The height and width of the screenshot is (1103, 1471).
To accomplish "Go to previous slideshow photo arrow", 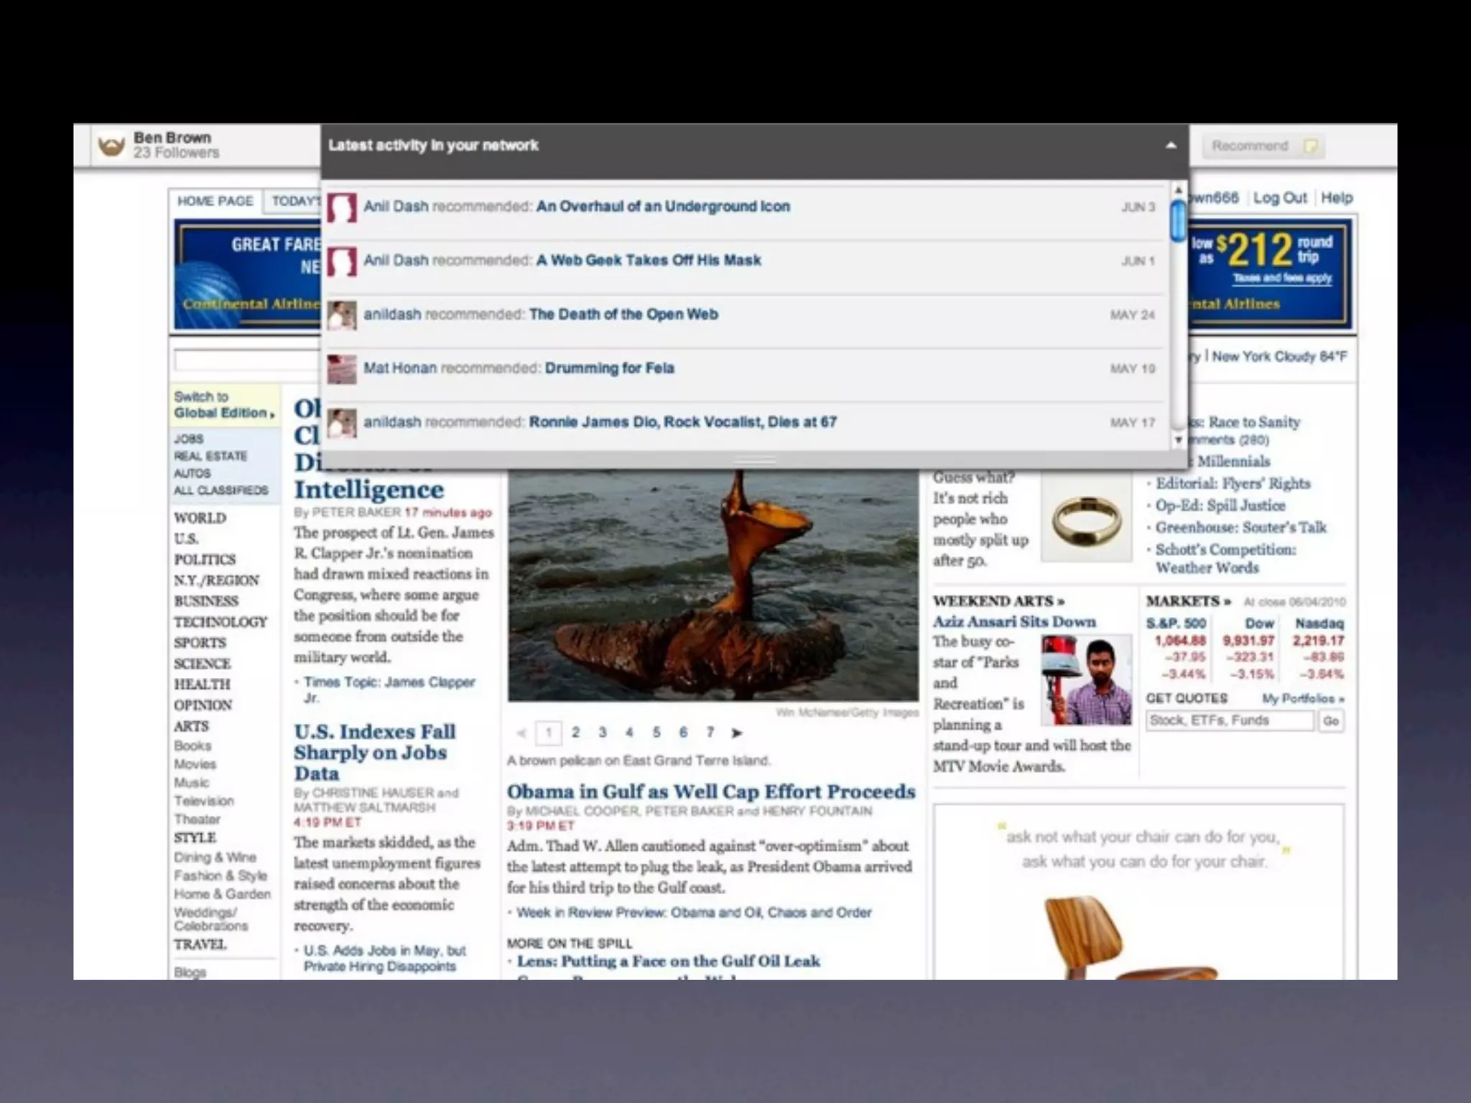I will click(x=521, y=732).
